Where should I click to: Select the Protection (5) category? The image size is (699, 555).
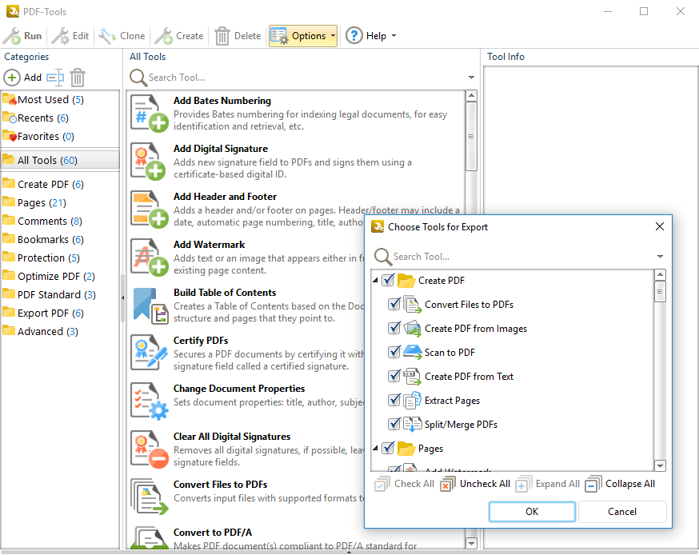(60, 258)
